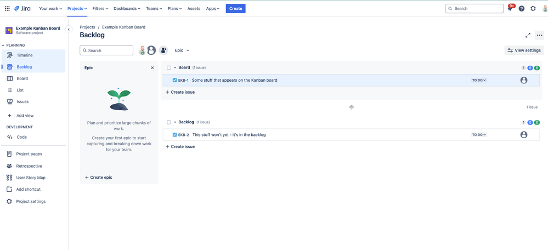Open the Filters dropdown

pyautogui.click(x=100, y=8)
